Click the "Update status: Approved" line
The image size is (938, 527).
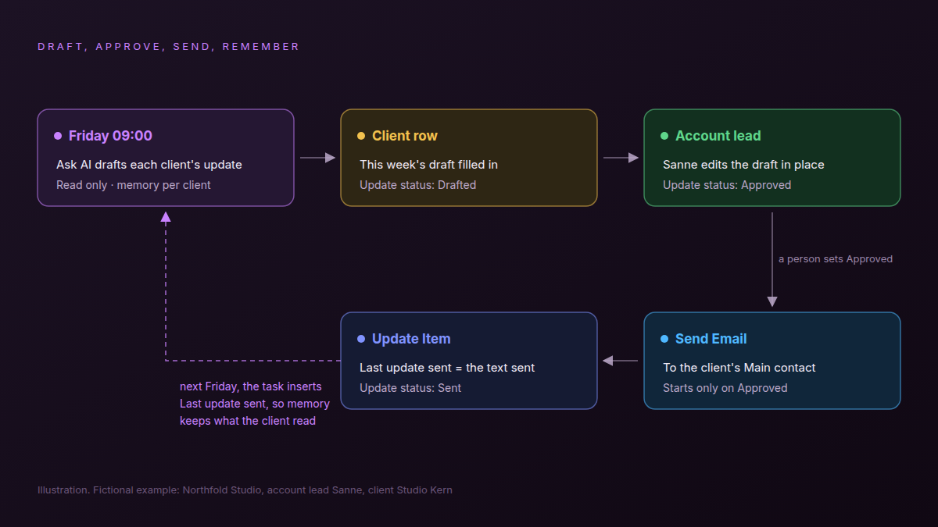pyautogui.click(x=727, y=185)
